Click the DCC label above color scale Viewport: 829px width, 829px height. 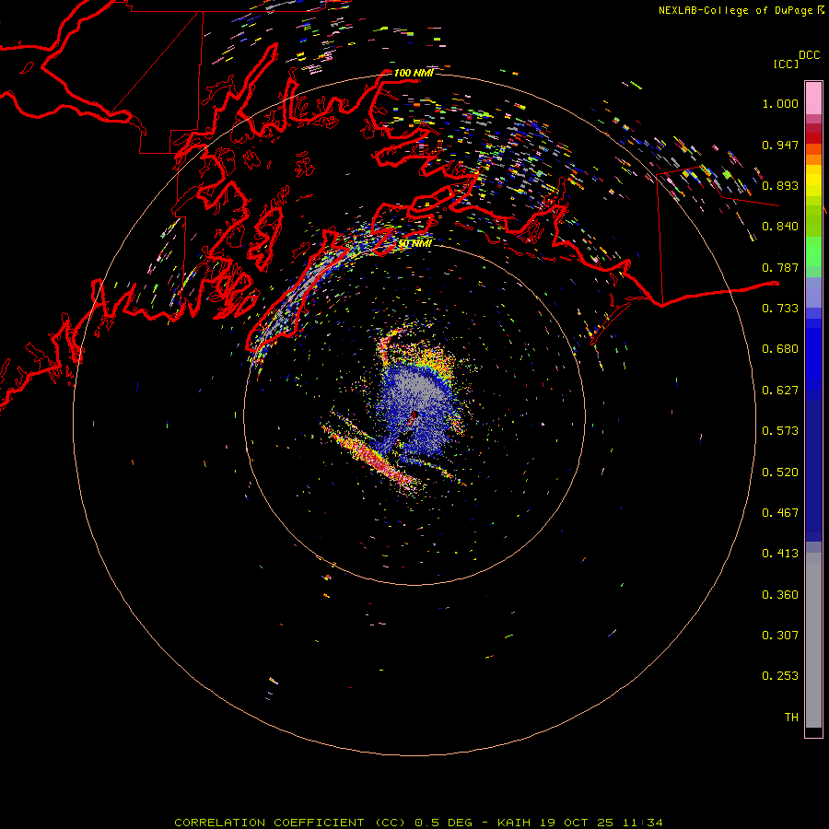pos(810,55)
